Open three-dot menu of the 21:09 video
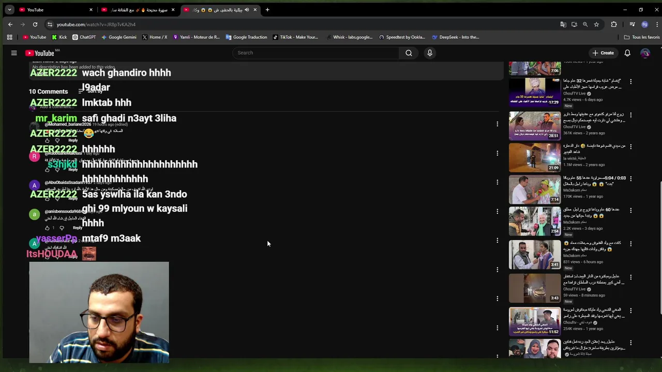Image resolution: width=662 pixels, height=372 pixels. tap(630, 147)
